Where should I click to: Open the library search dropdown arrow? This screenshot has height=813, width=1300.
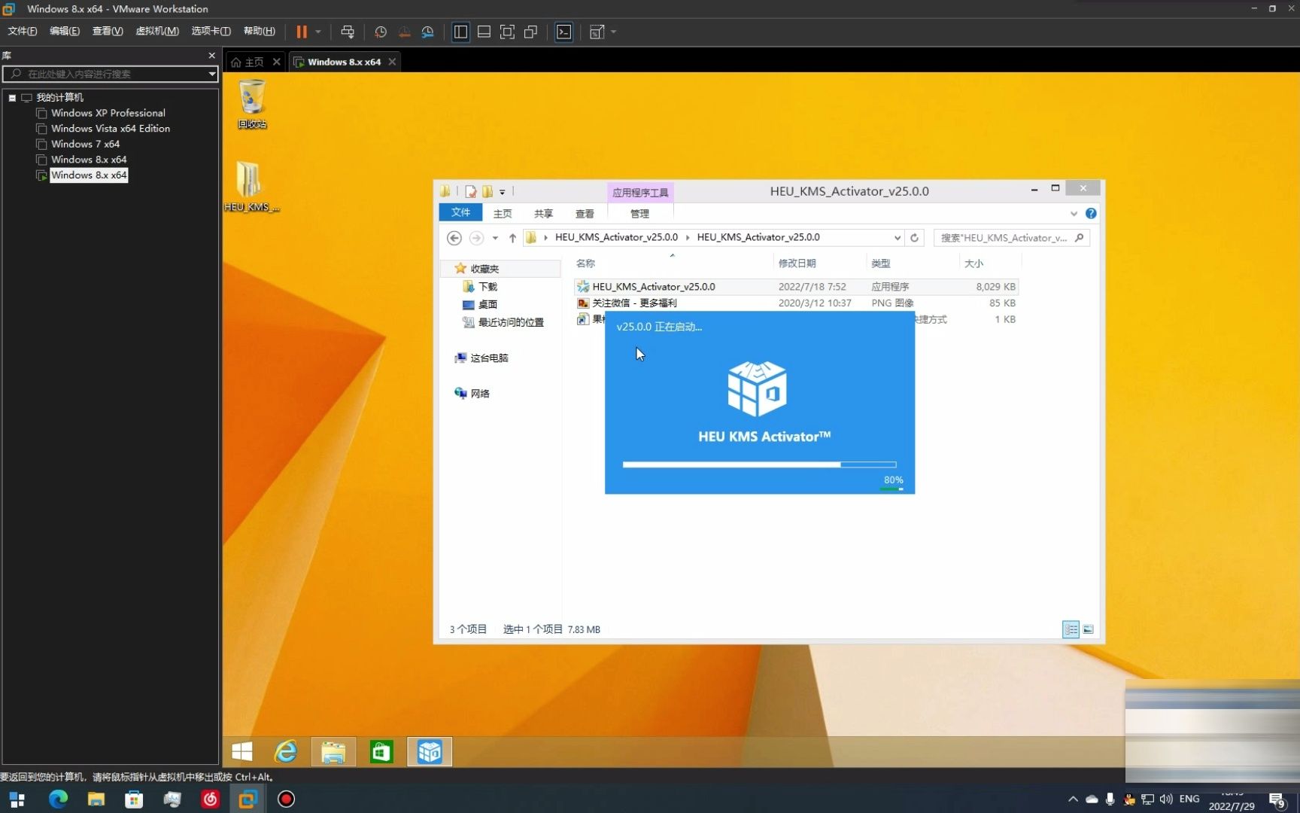point(212,74)
